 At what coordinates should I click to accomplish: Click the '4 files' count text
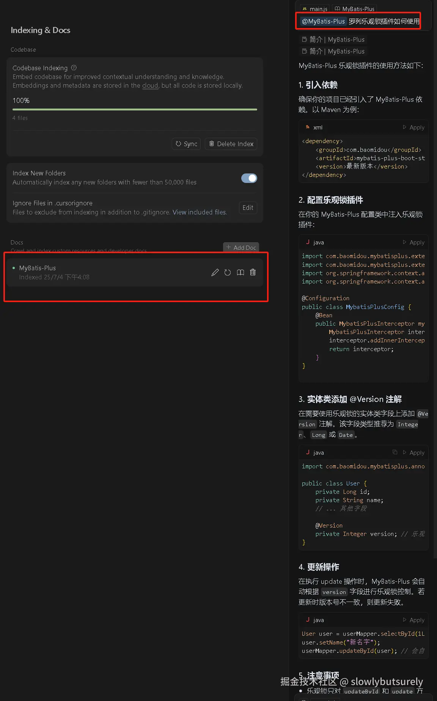(x=20, y=118)
